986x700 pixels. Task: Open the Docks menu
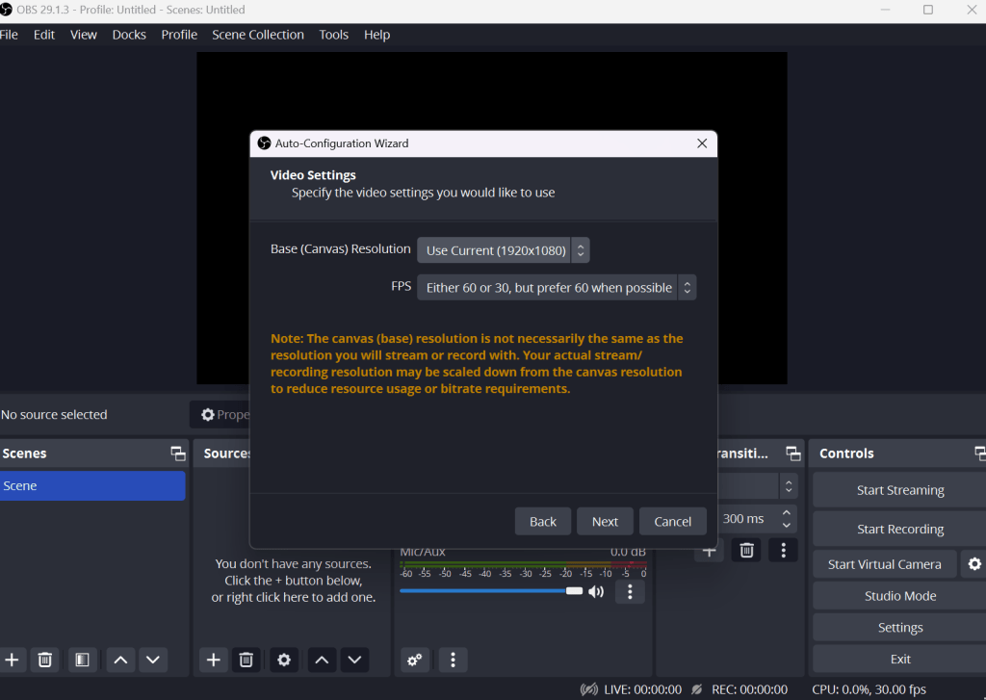tap(129, 35)
